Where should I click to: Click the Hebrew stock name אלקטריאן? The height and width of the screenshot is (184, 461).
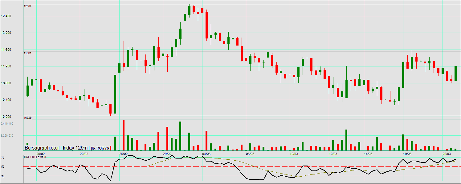(x=100, y=148)
